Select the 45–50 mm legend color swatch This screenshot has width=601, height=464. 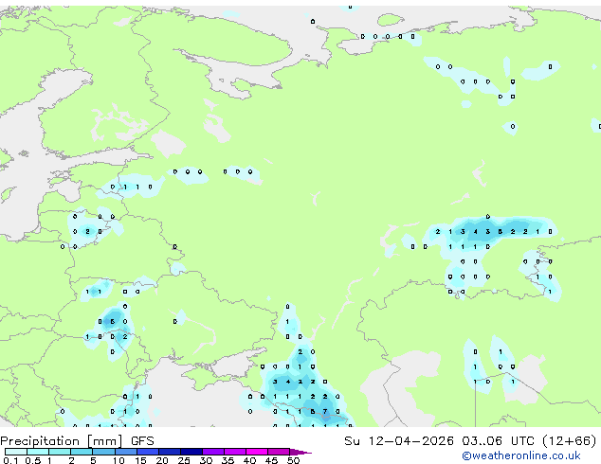click(279, 452)
